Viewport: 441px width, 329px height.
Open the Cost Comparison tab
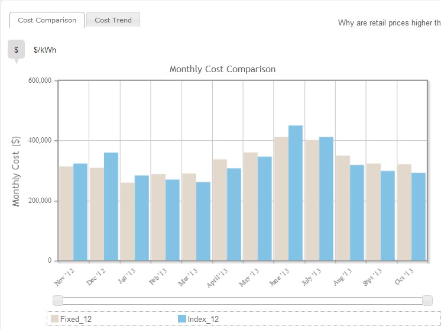(47, 20)
